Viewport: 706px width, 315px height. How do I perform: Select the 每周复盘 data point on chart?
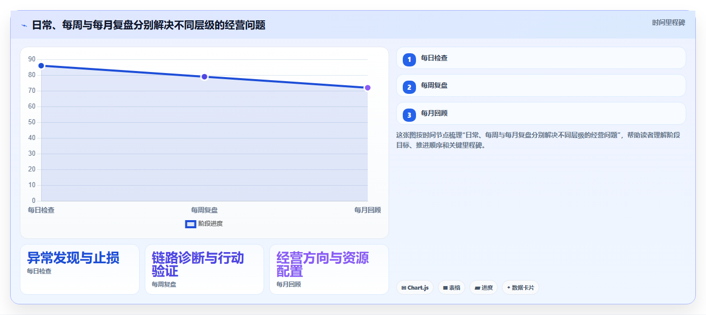tap(204, 77)
